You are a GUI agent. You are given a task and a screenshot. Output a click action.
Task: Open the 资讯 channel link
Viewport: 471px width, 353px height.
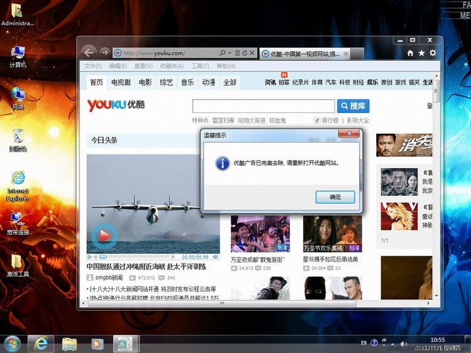point(270,82)
